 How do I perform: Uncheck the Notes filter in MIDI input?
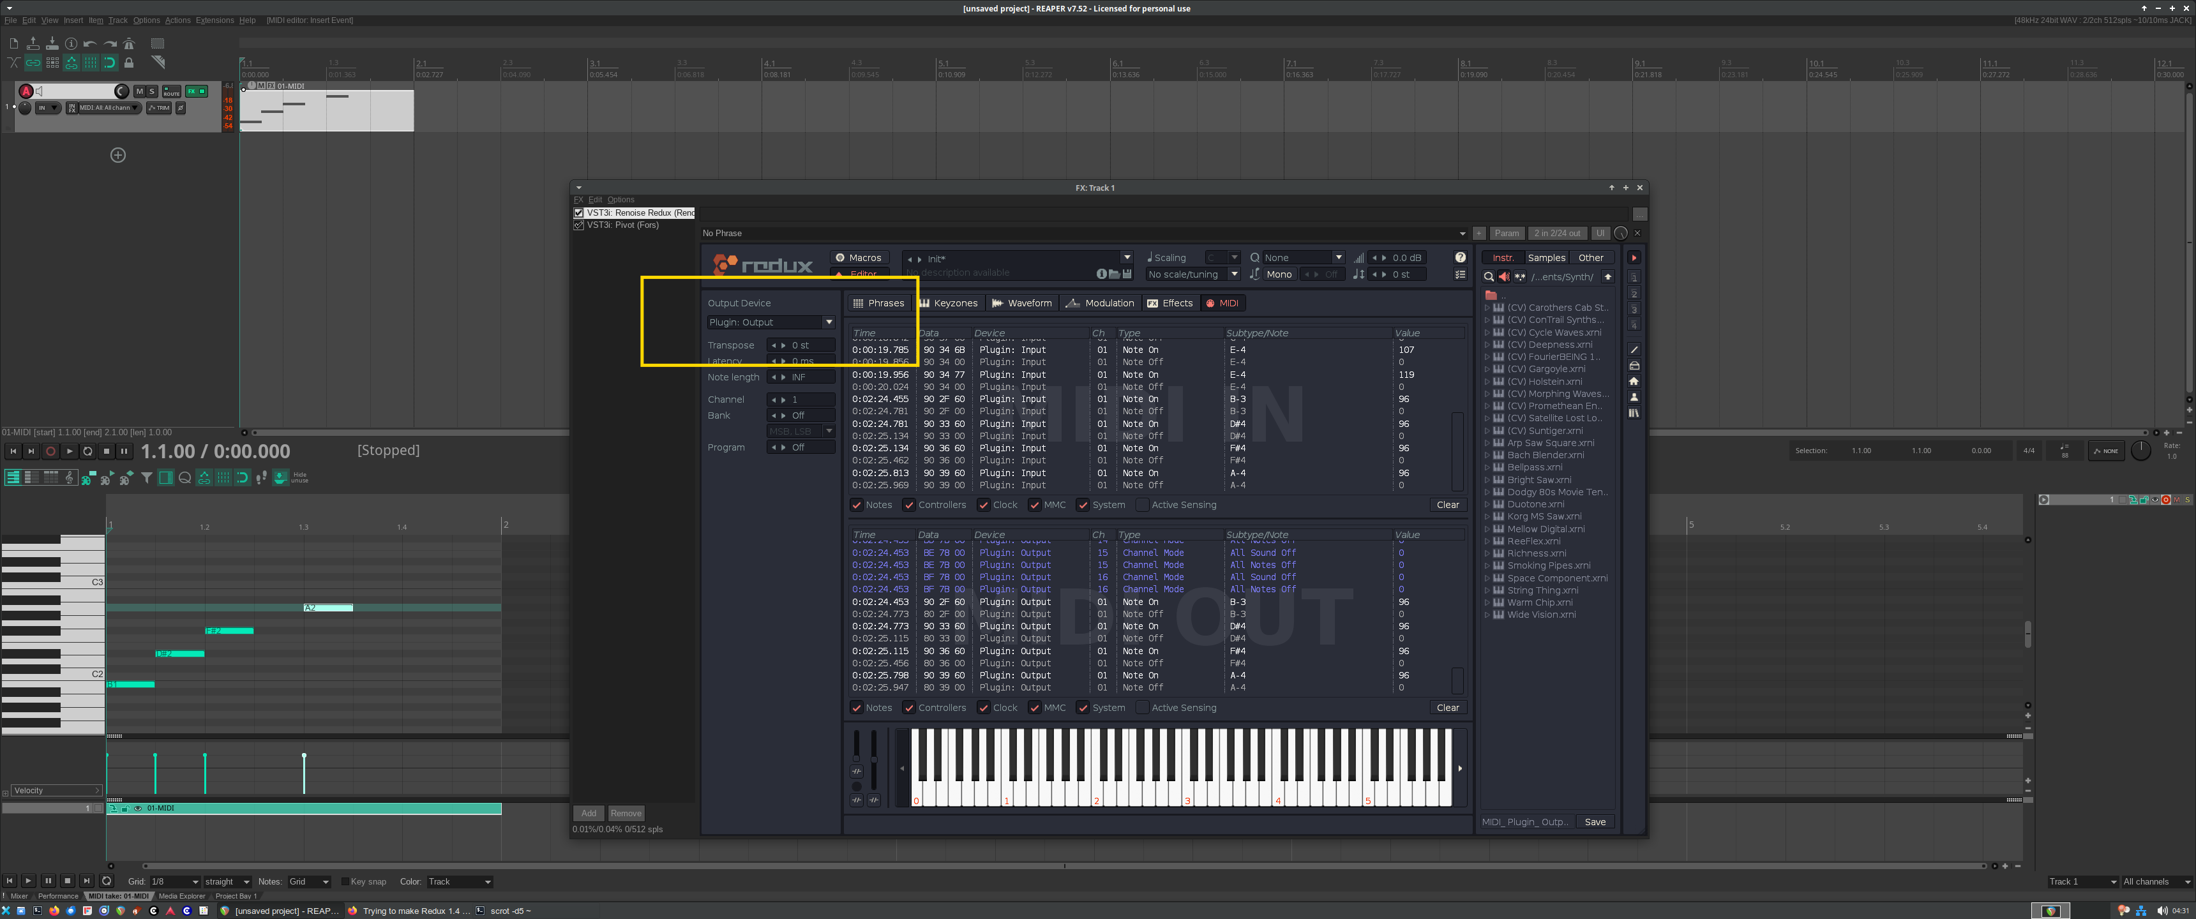pos(857,505)
